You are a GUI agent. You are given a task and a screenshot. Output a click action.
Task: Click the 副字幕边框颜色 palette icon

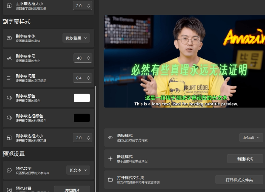(9, 118)
